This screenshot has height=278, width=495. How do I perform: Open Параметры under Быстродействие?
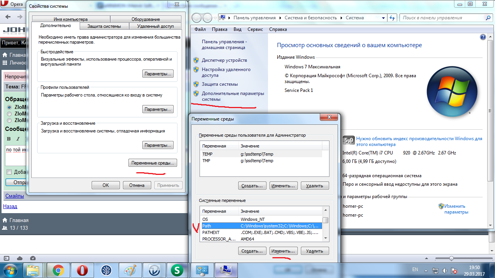(x=158, y=74)
